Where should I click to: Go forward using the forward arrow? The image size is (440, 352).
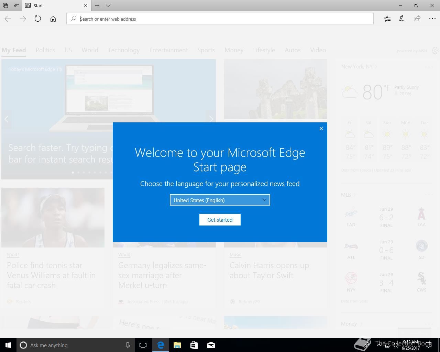point(23,19)
